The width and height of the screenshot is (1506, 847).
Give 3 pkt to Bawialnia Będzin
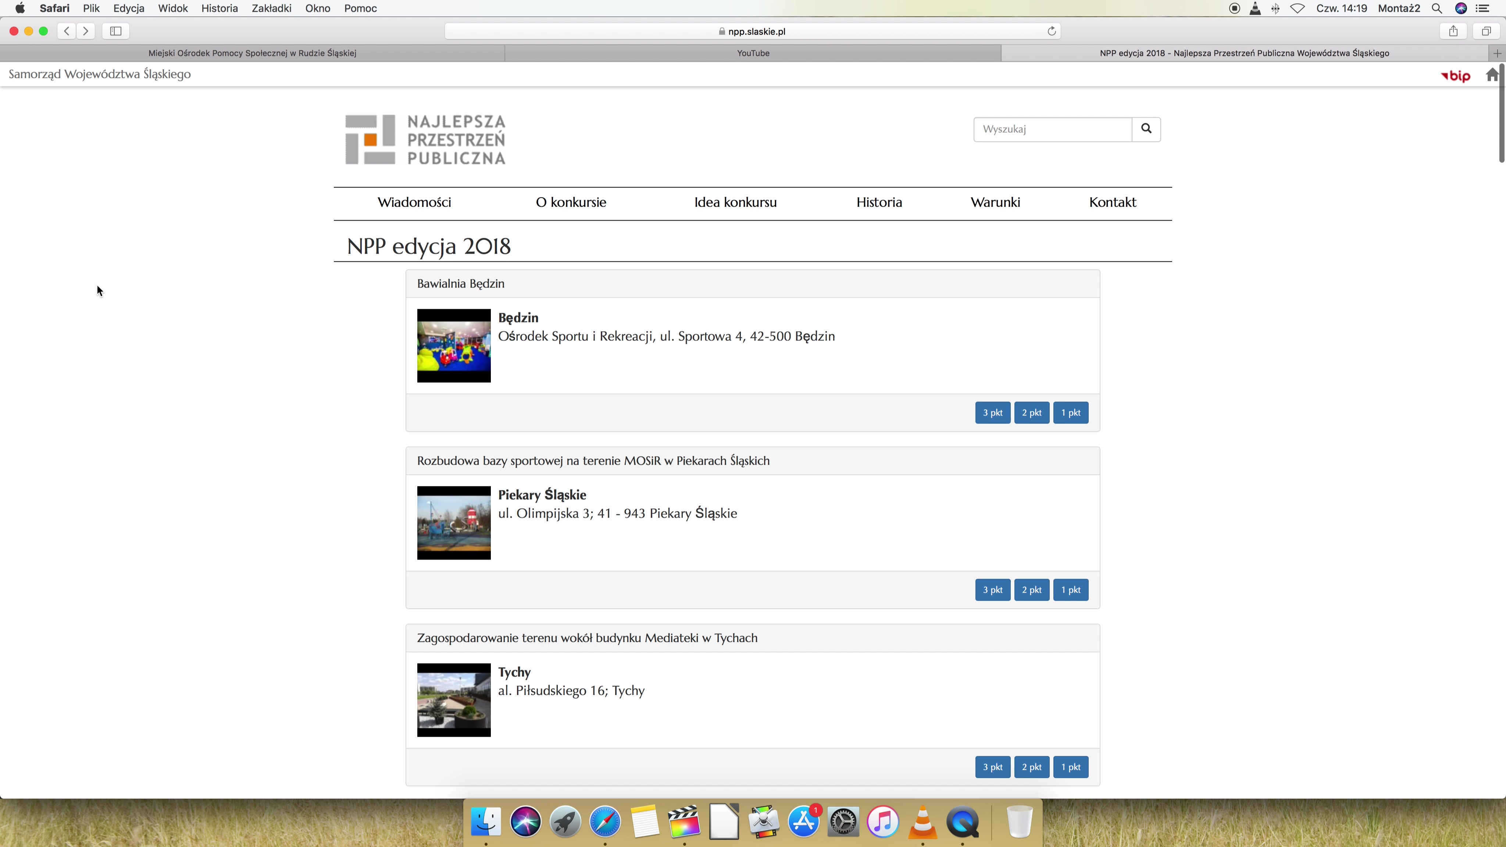click(x=992, y=413)
